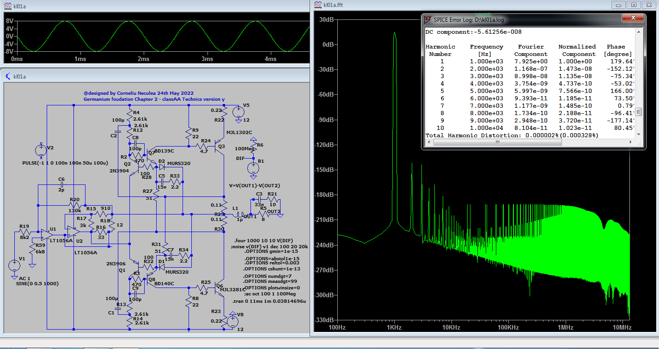Click the 2ms label on waveform time axis
Viewport: 659px width, 349px height.
click(x=143, y=59)
